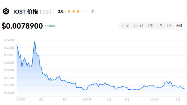
Task: Click the 2024年 x-axis label
Action: (x=154, y=100)
